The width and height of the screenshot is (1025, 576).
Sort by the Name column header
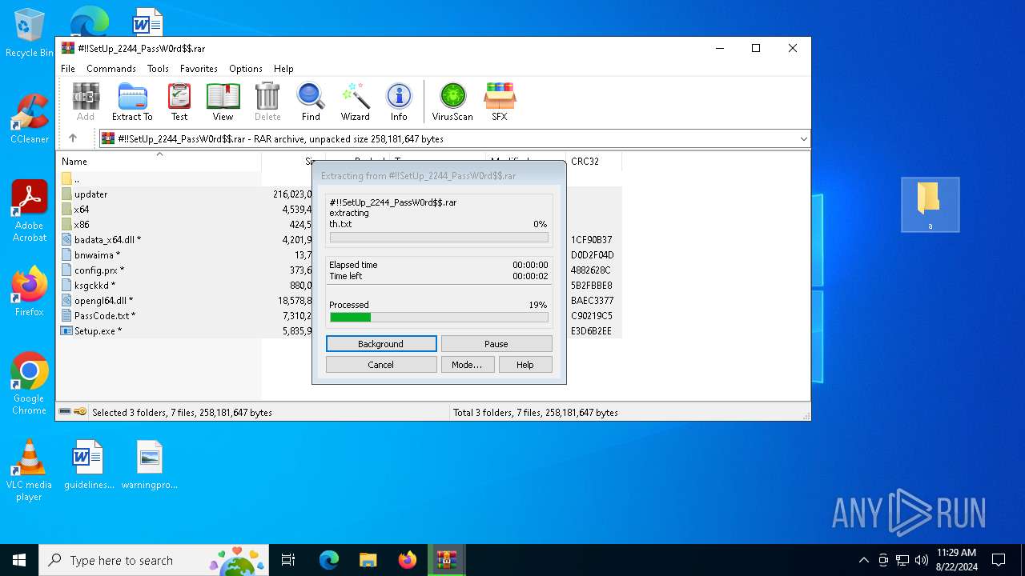[159, 162]
